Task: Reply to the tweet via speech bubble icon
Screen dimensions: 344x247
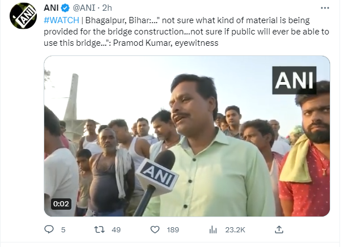Action: coord(49,229)
